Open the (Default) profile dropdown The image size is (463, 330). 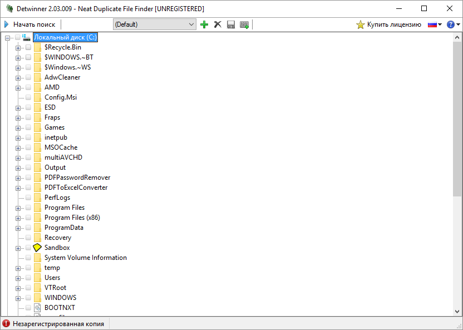coord(155,24)
